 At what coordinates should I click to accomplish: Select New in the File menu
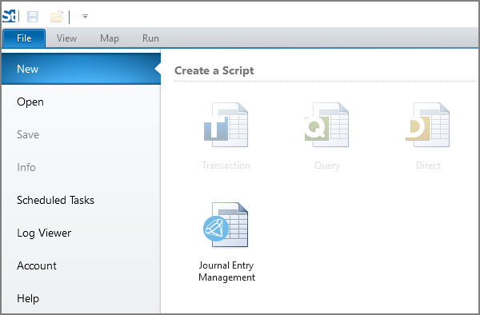81,69
